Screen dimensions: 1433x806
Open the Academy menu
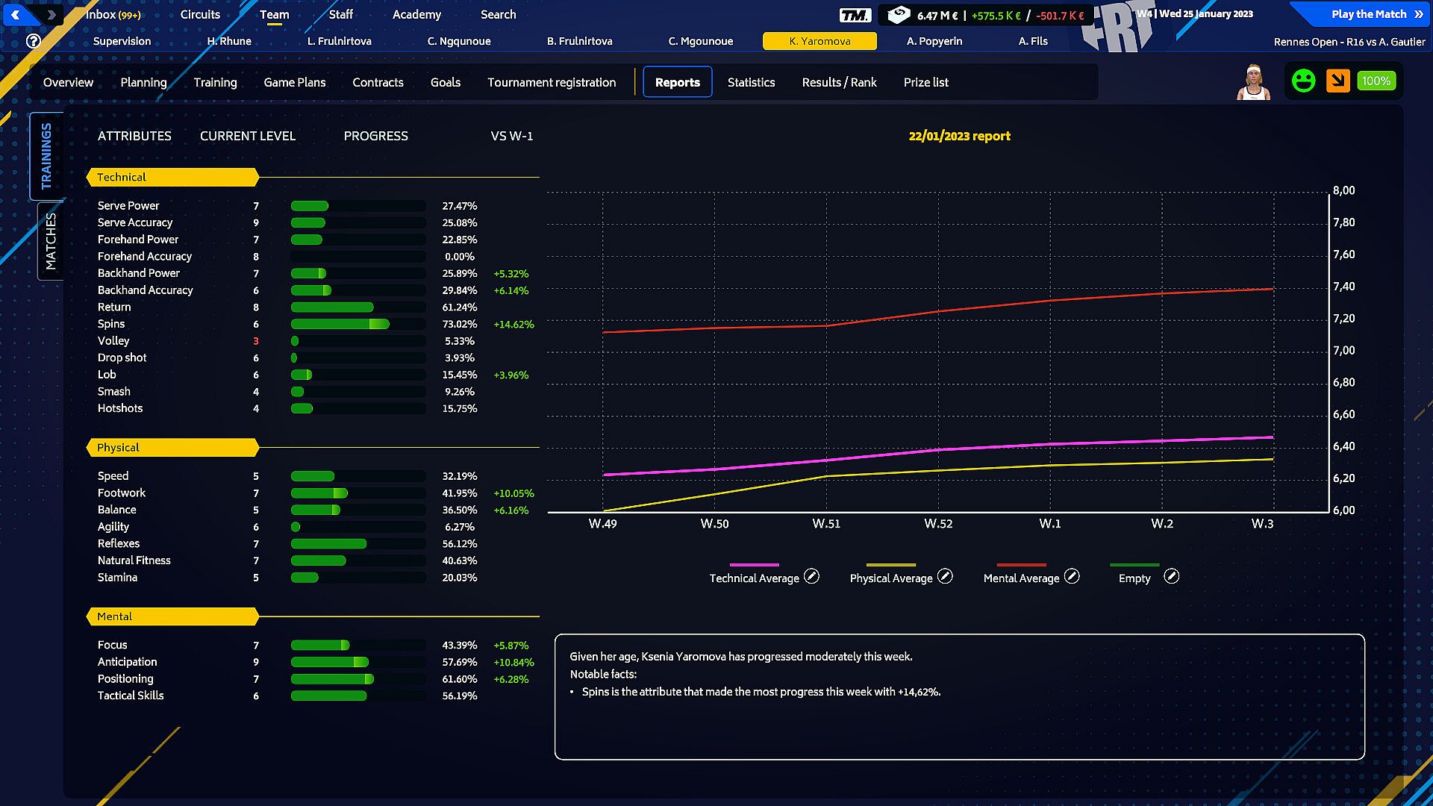(x=416, y=14)
